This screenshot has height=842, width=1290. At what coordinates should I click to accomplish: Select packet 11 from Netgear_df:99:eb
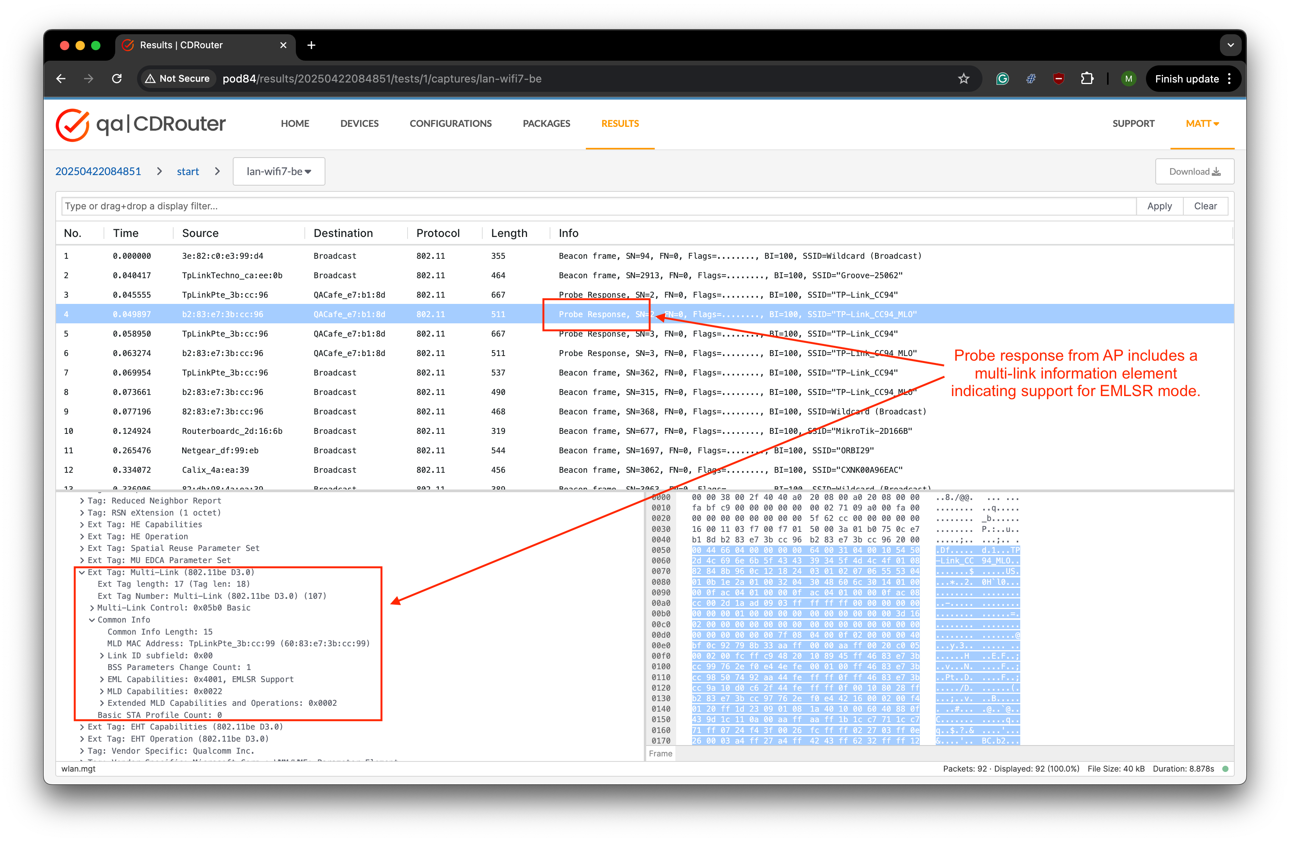[645, 451]
